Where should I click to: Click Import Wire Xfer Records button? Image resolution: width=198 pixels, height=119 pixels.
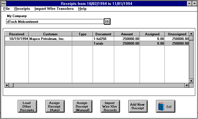point(110,106)
